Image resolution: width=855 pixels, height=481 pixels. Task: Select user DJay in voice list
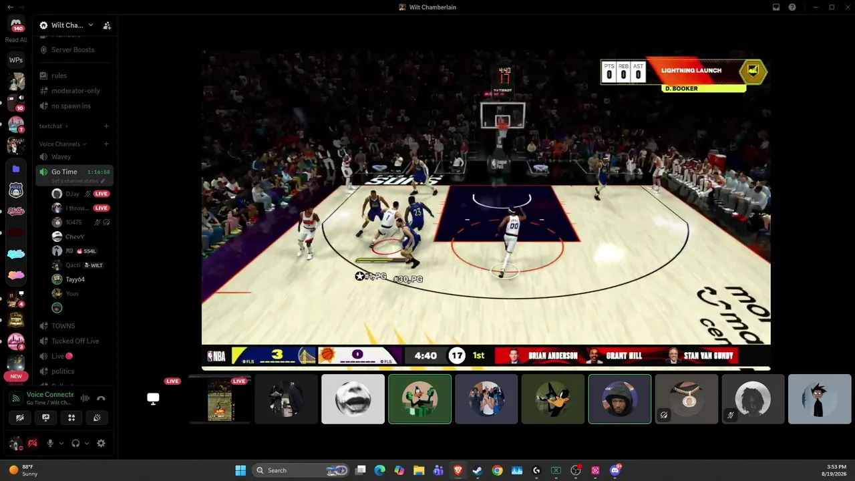tap(72, 194)
